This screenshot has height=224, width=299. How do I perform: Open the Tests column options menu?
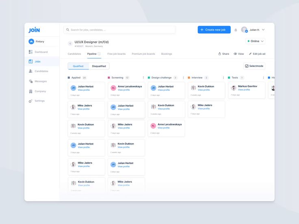[x=263, y=78]
